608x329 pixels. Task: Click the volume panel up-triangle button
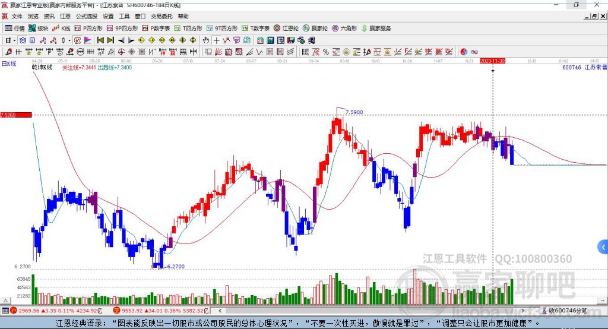click(x=5, y=300)
